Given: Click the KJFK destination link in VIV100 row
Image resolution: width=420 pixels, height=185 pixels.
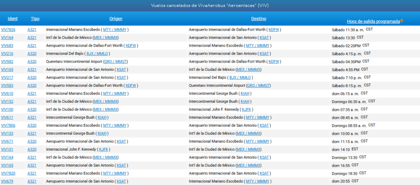Looking at the screenshot, I should click(247, 109).
